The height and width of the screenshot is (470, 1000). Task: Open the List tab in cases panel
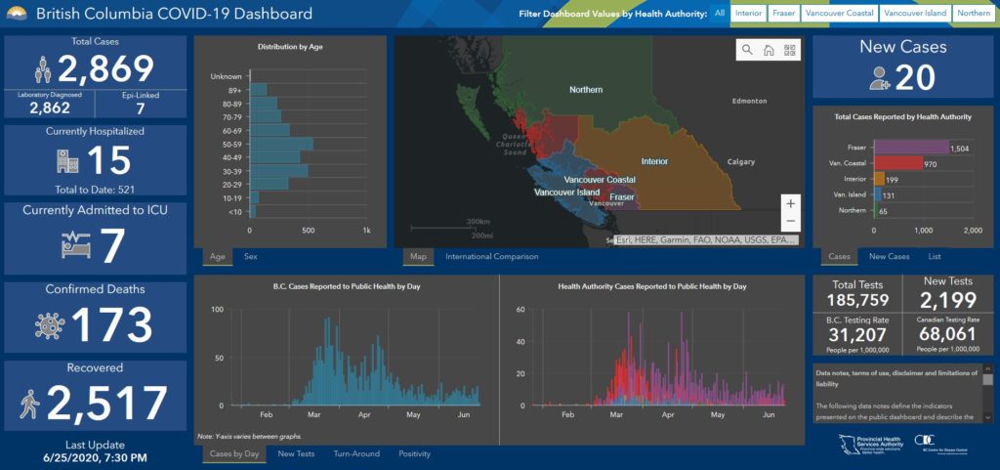coord(935,257)
